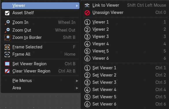Viewport: 169px width, 109px height.
Task: Click the Asset Shelf label text
Action: 23,13
